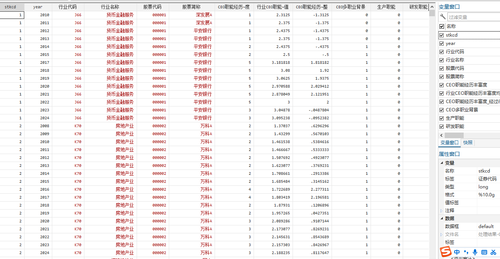Viewport: 500px width, 259px height.
Task: Click the 属性窗口 panel title
Action: [449, 154]
